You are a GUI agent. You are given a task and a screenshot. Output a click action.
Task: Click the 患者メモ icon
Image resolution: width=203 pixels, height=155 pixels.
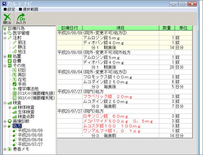tap(10, 149)
